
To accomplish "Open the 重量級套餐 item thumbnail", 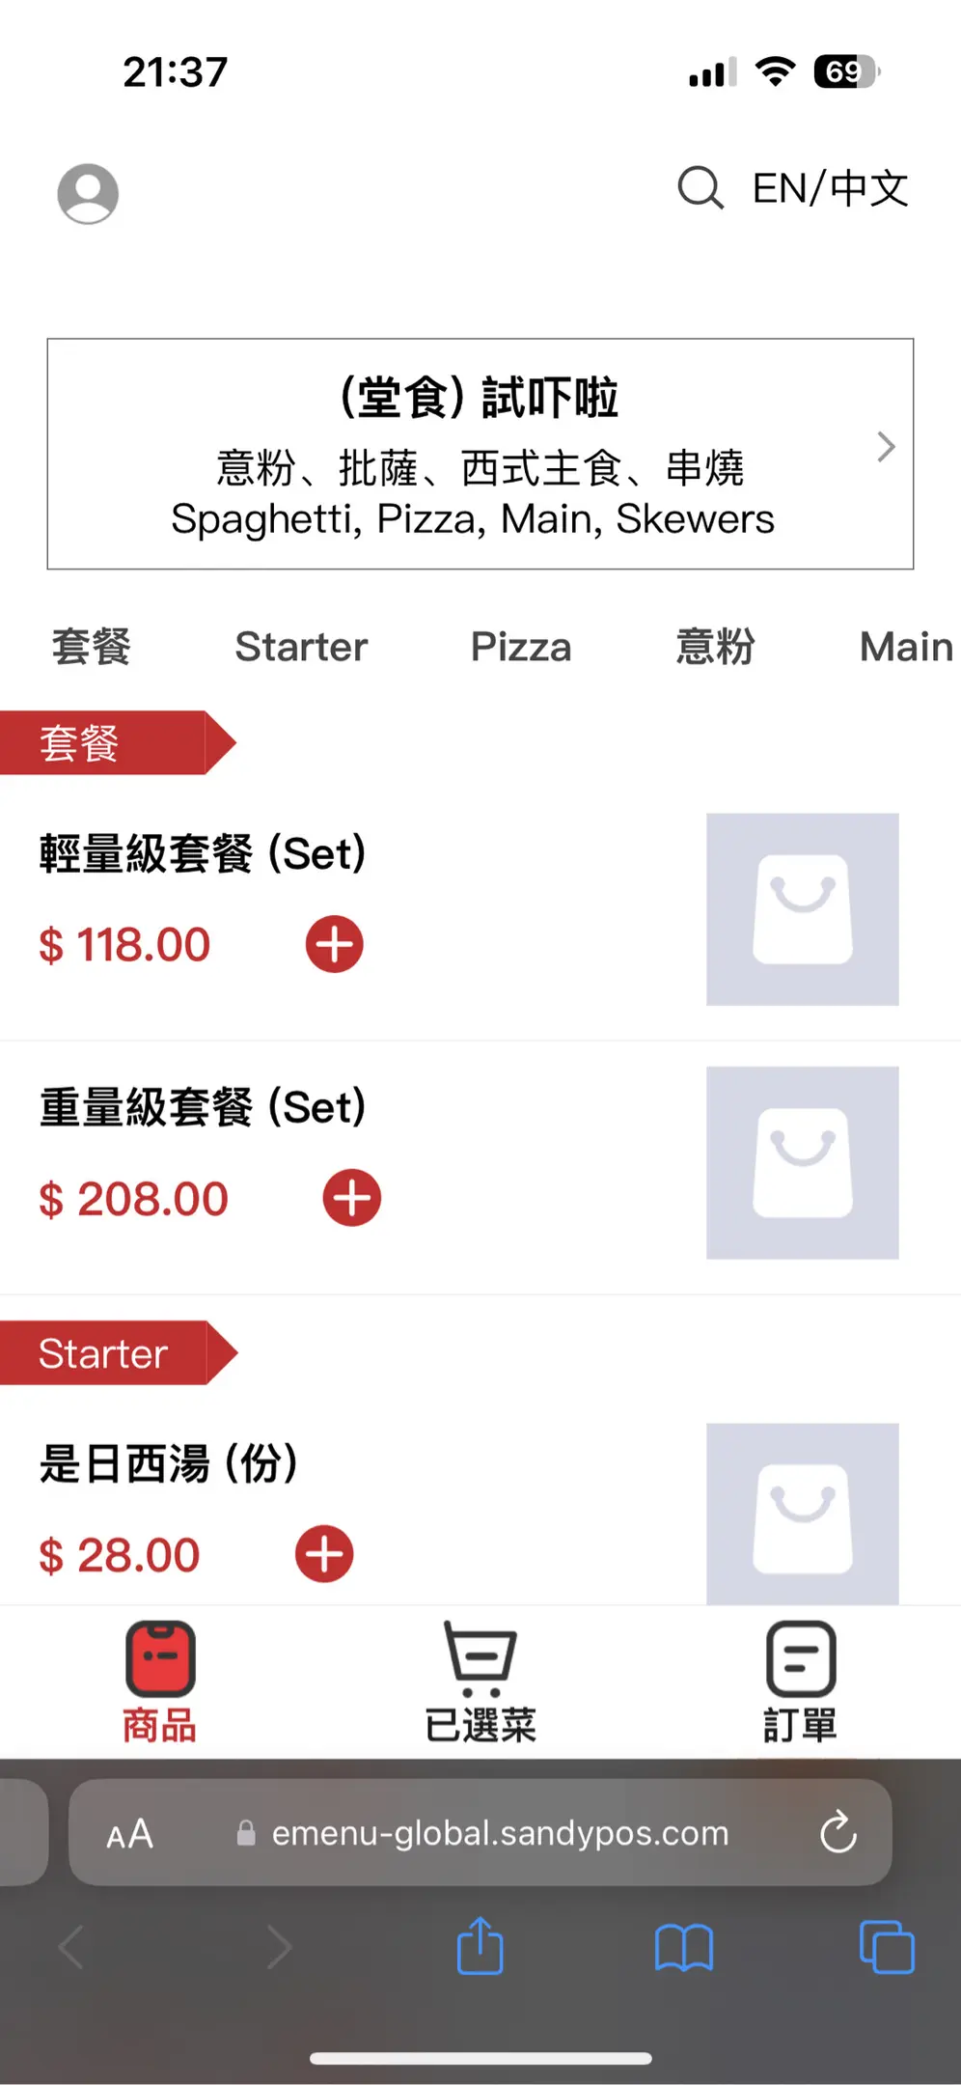I will (x=802, y=1163).
